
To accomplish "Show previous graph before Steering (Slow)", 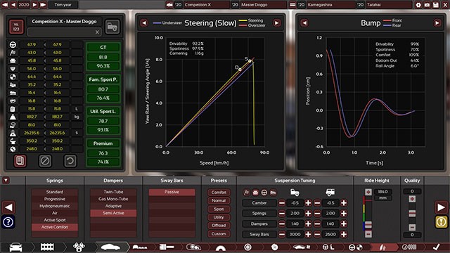I will pos(144,23).
